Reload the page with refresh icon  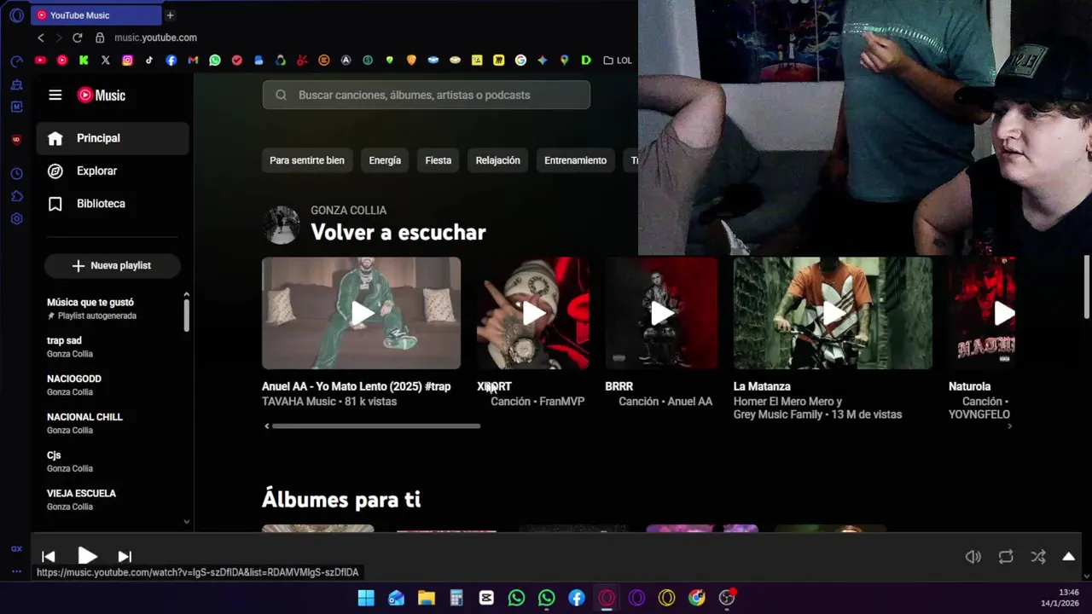tap(78, 38)
